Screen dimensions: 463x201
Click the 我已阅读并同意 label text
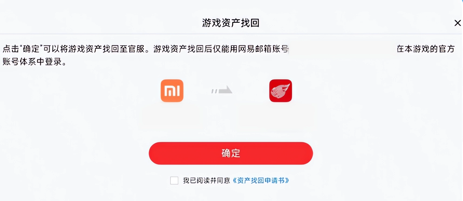(206, 180)
